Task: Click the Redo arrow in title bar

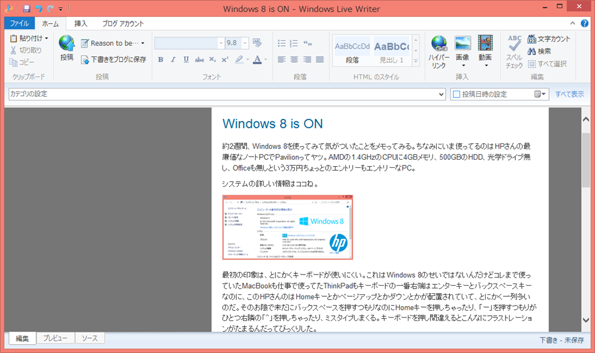Action: coord(50,8)
